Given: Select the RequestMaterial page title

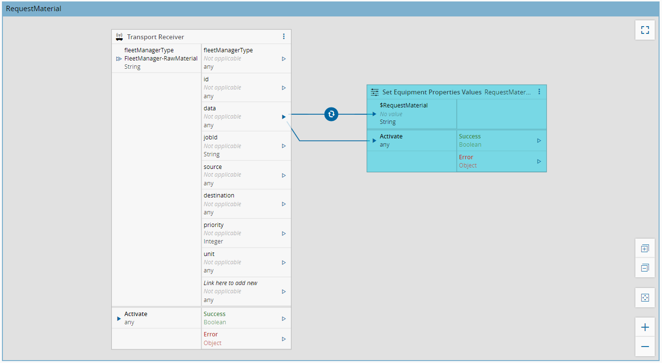Looking at the screenshot, I should pos(33,9).
